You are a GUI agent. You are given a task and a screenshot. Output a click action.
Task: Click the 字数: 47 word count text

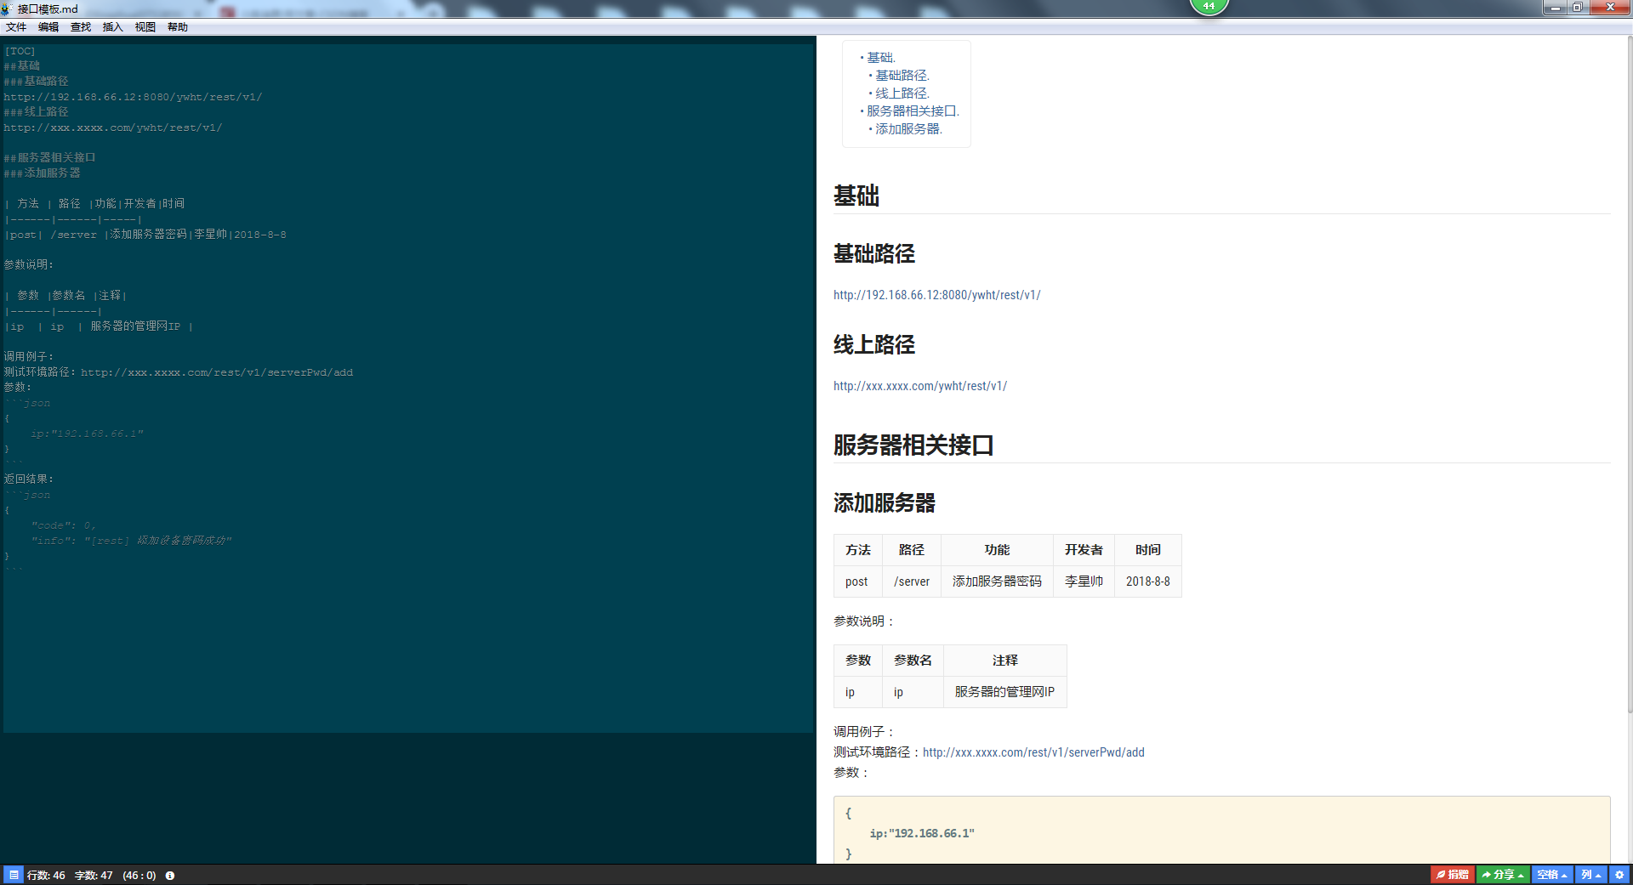94,876
